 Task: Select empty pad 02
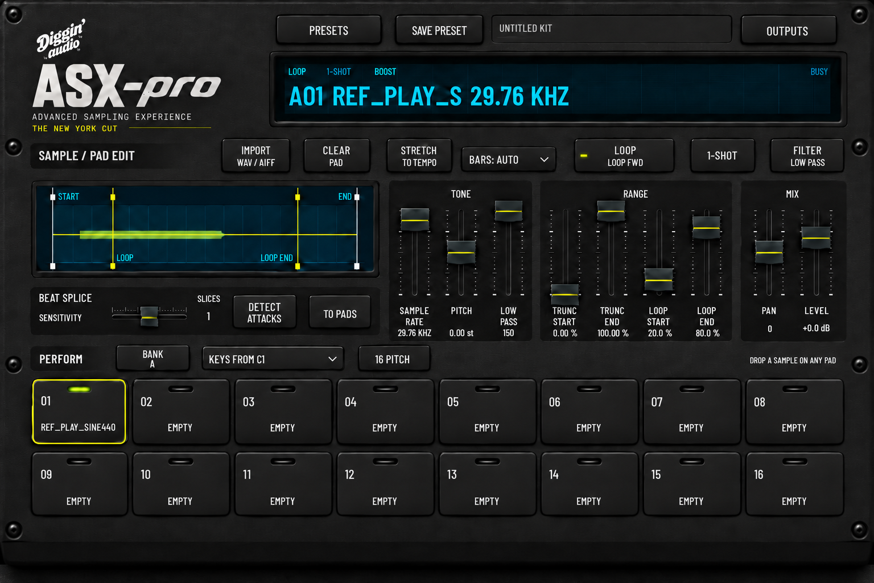[x=180, y=412]
